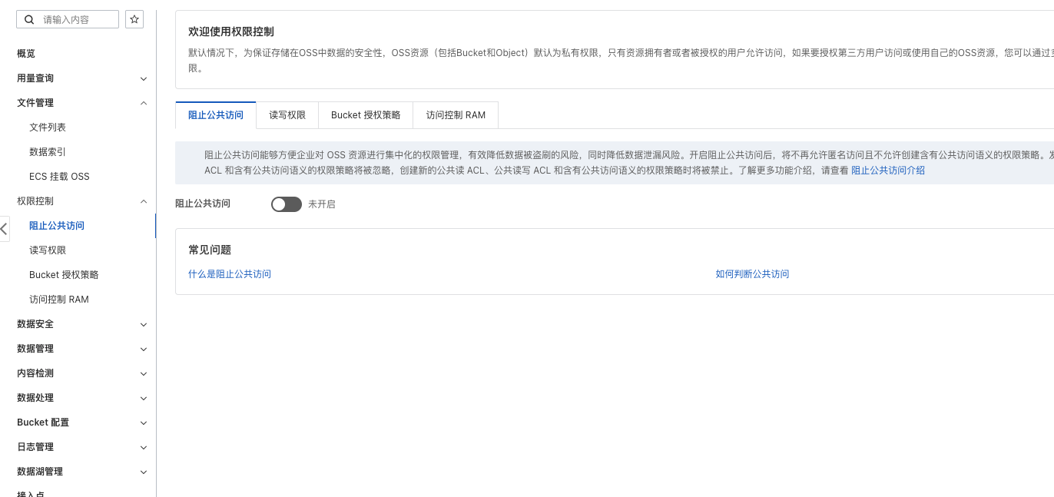Open 文件列表 in the sidebar
1054x497 pixels.
click(x=48, y=128)
